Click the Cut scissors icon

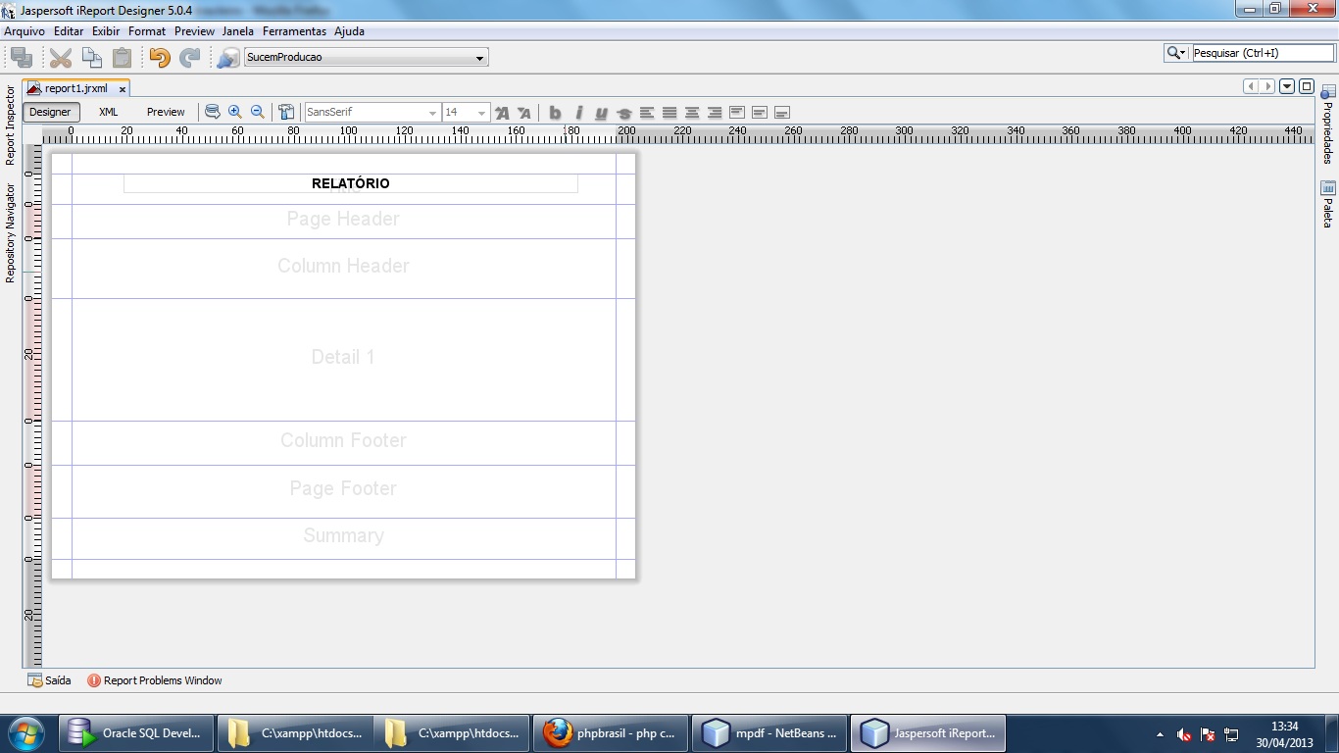pos(61,58)
